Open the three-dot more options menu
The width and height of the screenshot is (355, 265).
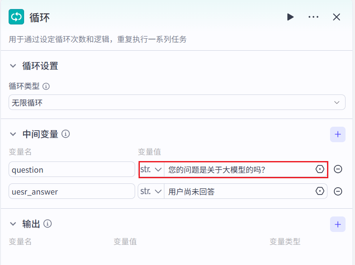[x=313, y=17]
